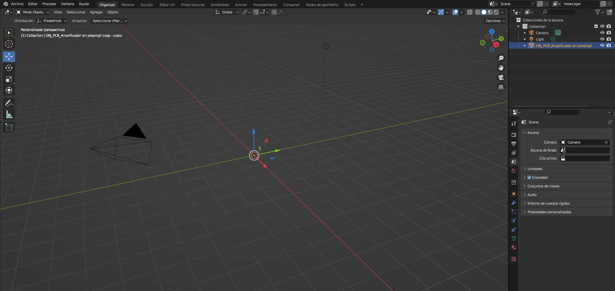Open the Seleccionar menu in viewport header
The image size is (615, 291).
tap(76, 12)
